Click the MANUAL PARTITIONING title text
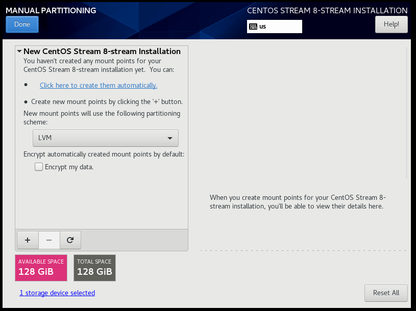Viewport: 416px width, 311px height. (51, 11)
